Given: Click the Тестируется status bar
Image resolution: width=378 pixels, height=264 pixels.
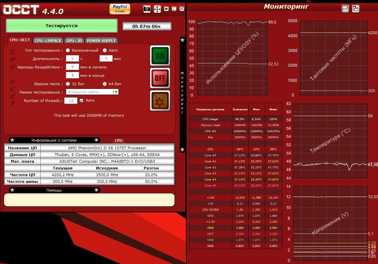Looking at the screenshot, I should (62, 26).
